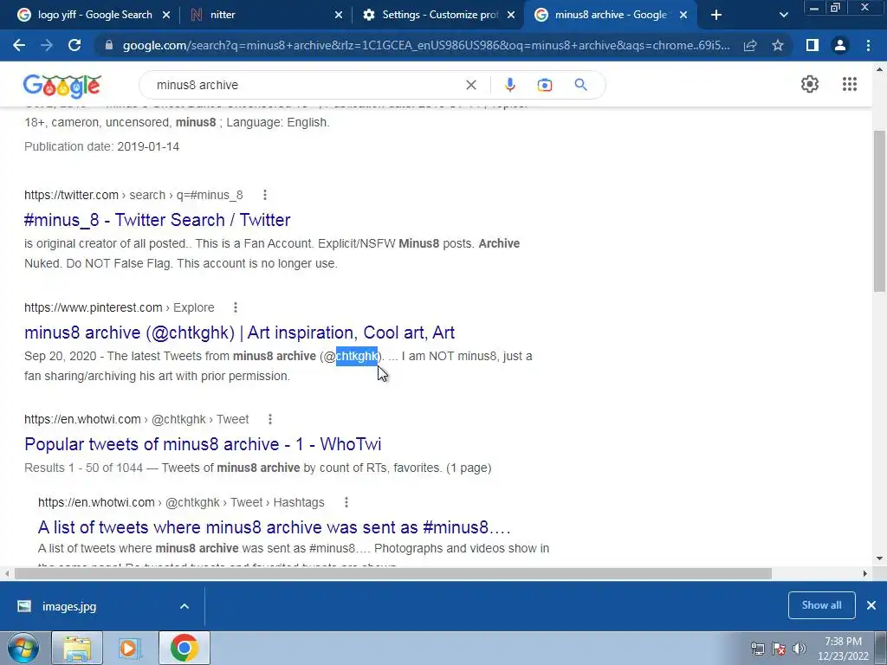Open the Windows Start menu
Screen dimensions: 887x665
coord(23,648)
